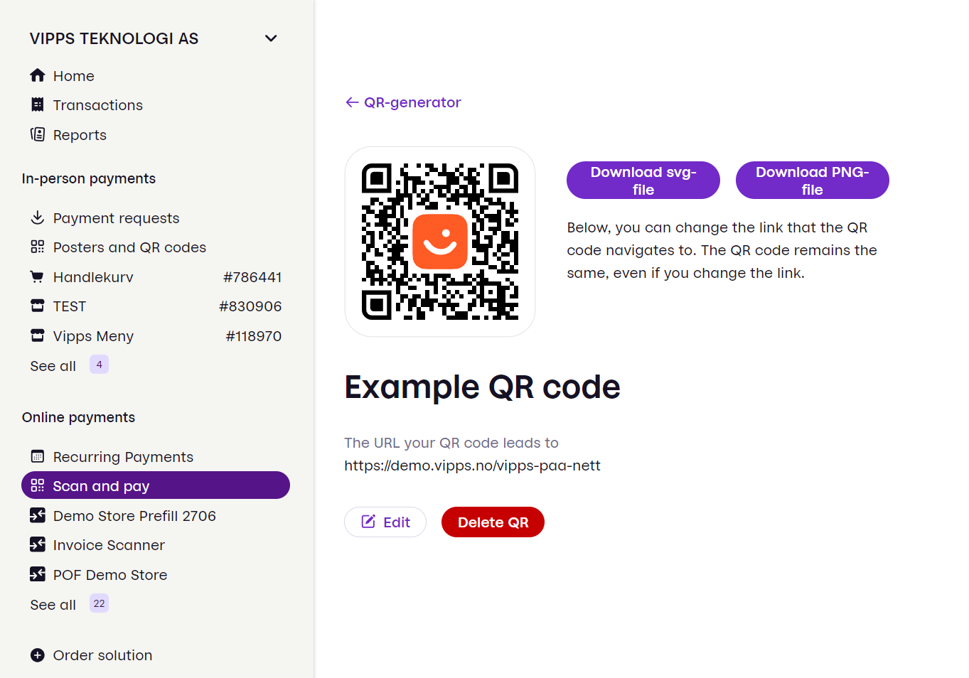Click the 4 count badge
The height and width of the screenshot is (678, 969).
tap(99, 365)
